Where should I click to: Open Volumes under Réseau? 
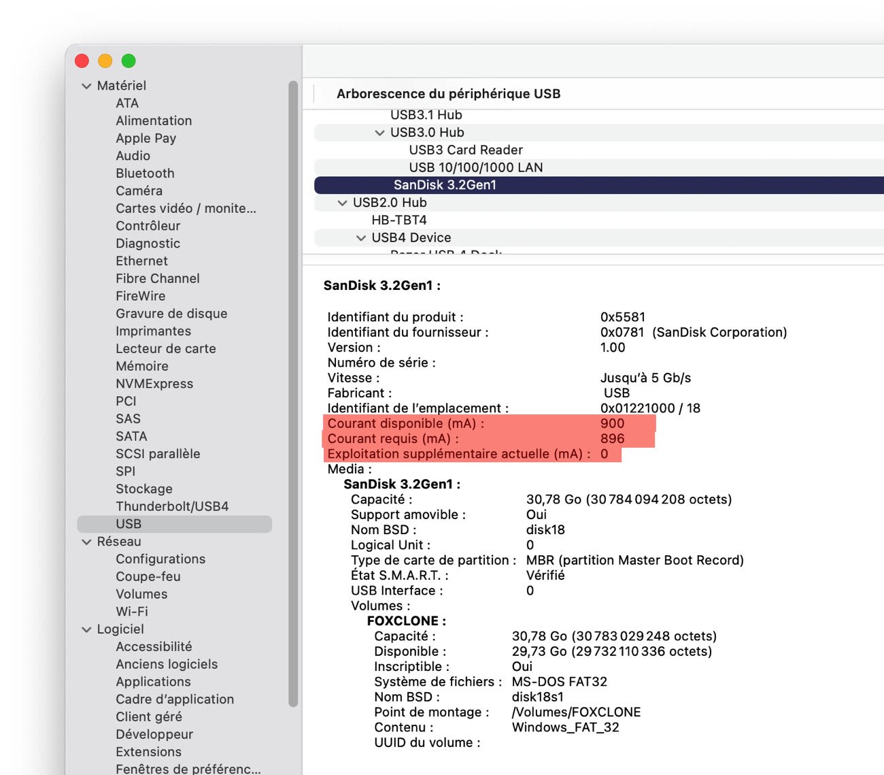pos(141,594)
